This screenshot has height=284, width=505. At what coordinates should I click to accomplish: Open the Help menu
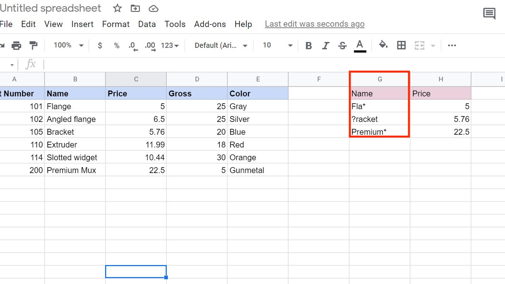[x=243, y=24]
